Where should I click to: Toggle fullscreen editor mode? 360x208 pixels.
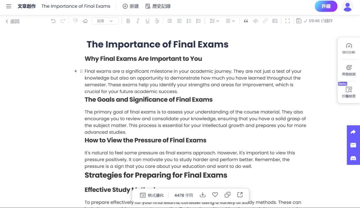coord(288,21)
